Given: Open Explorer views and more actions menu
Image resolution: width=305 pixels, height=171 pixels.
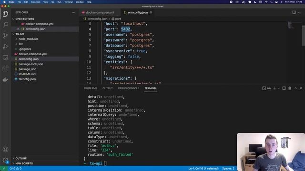Looking at the screenshot, I should (73, 12).
